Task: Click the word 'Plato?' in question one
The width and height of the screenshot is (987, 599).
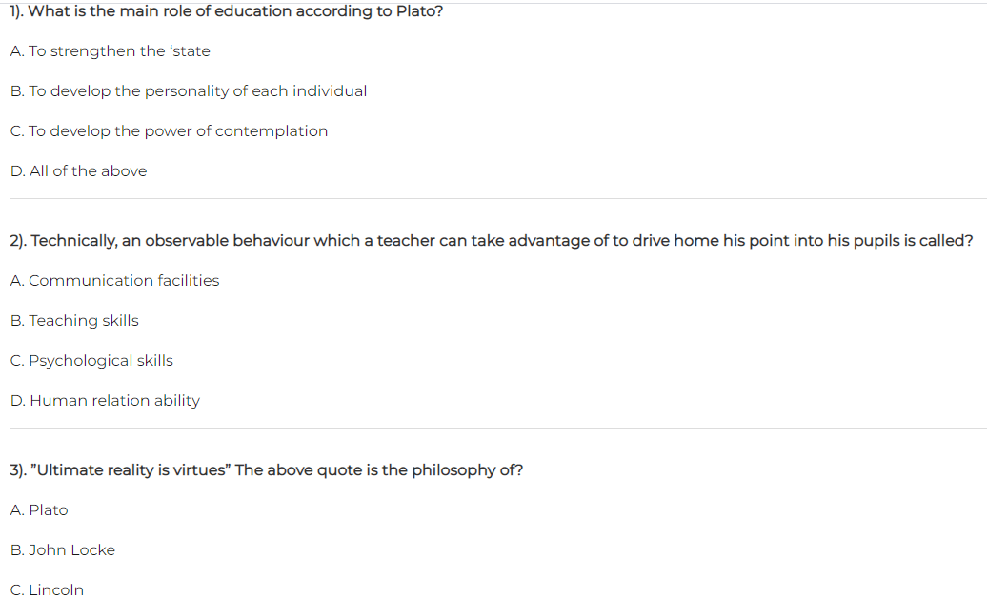Action: (x=420, y=11)
